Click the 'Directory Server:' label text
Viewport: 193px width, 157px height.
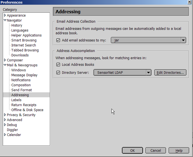coord(75,73)
